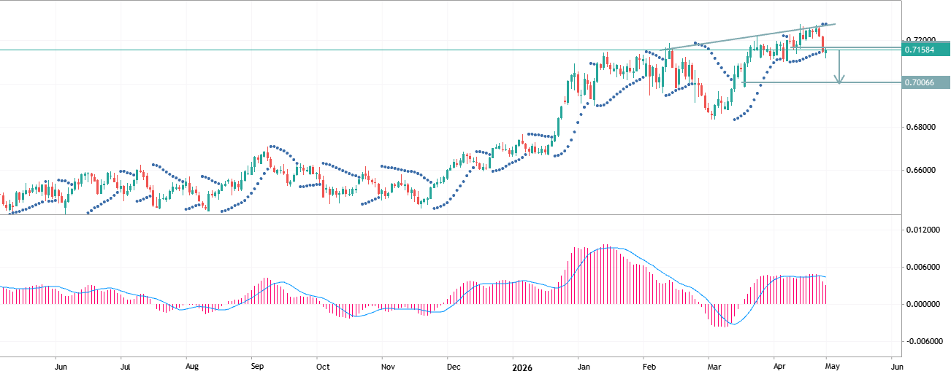Click the 0.000000 indicator scale value

[x=922, y=304]
